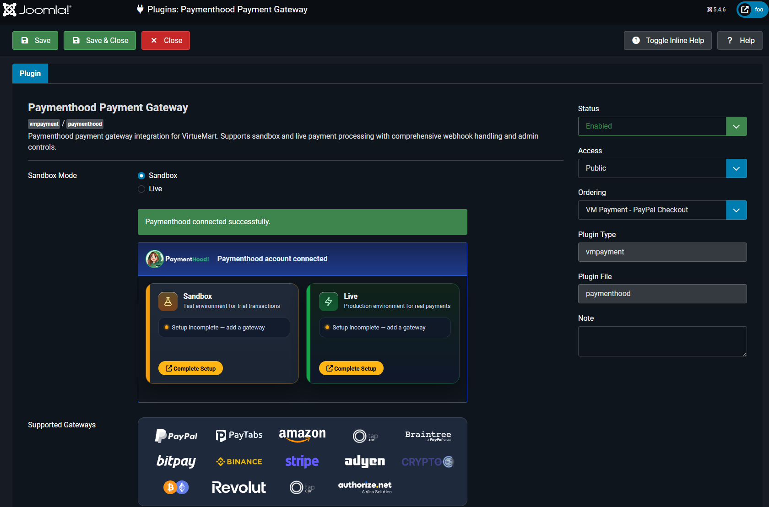
Task: Click Complete Setup in Sandbox card
Action: pyautogui.click(x=190, y=368)
